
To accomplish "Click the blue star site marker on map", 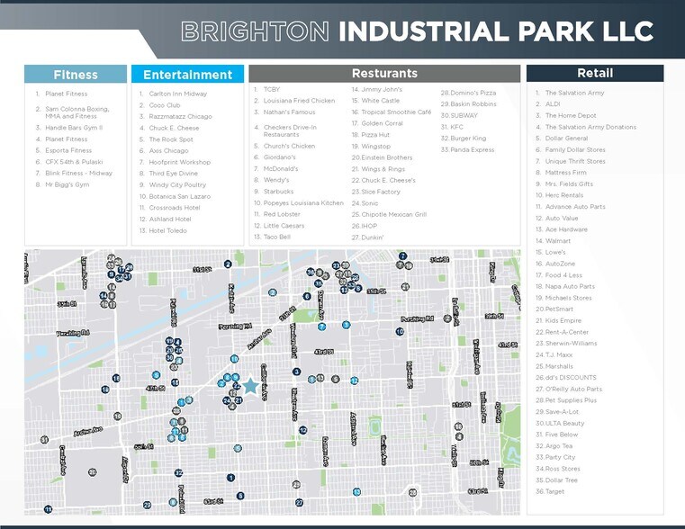I will click(x=250, y=386).
